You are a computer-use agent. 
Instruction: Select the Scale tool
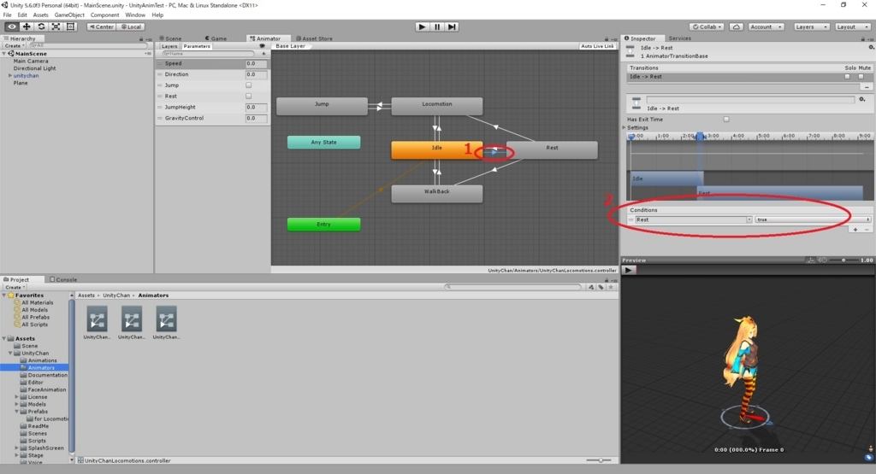(56, 26)
